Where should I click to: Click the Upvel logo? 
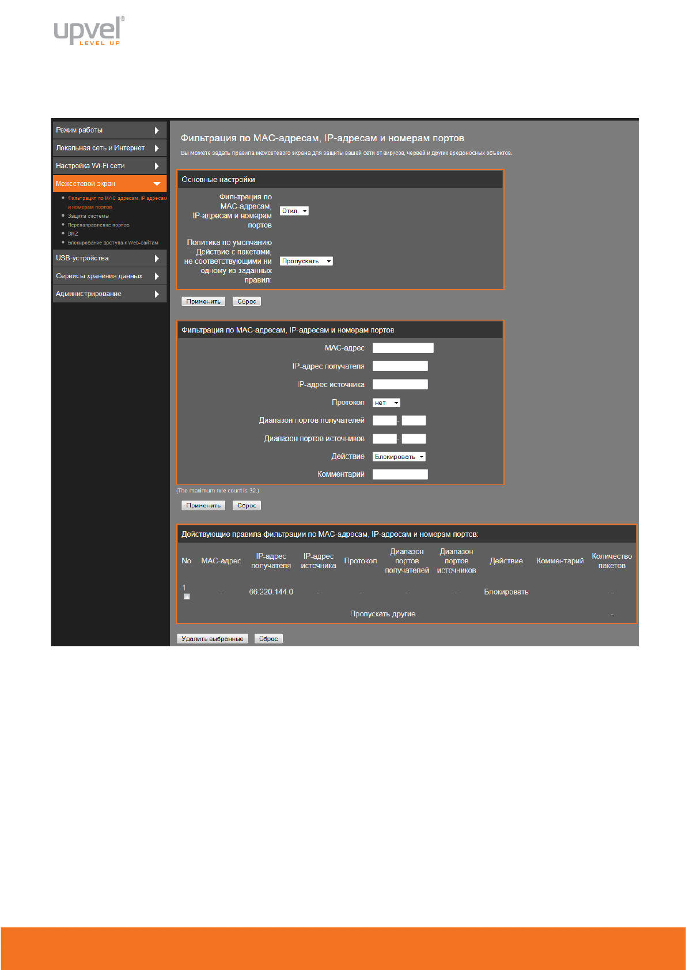coord(89,31)
